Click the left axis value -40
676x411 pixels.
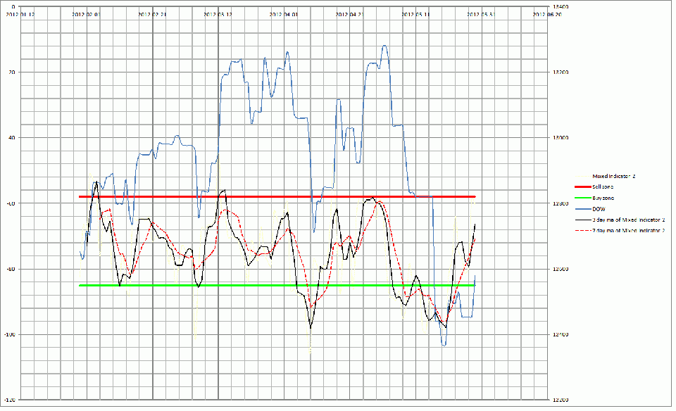(x=12, y=137)
